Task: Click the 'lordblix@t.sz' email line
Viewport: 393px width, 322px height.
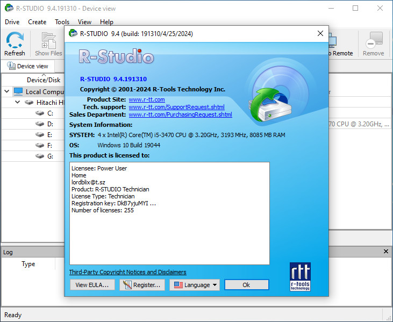Action: (88, 182)
